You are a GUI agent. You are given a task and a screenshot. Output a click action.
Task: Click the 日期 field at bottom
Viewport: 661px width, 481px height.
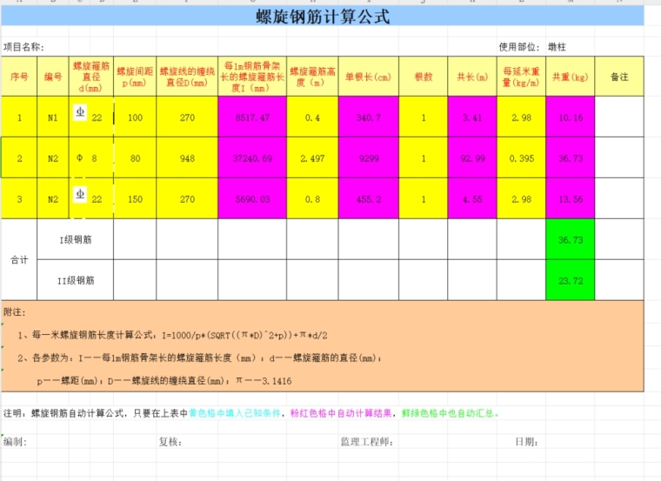tap(525, 442)
